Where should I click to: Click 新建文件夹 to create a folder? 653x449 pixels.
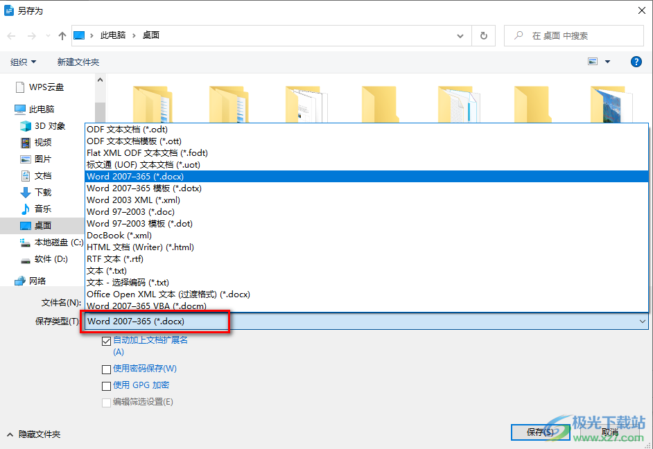point(78,61)
